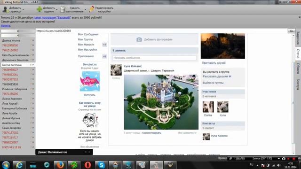Viewport: 301px width, 169px height.
Task: Click small icon on the Darina Karimova row
Action: [x=33, y=65]
